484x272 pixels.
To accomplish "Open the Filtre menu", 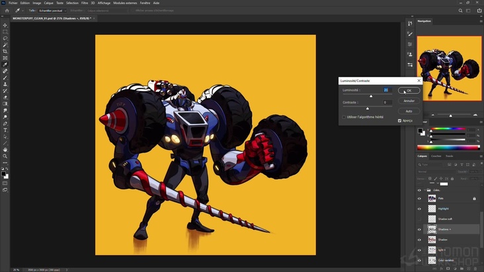I will [x=85, y=3].
